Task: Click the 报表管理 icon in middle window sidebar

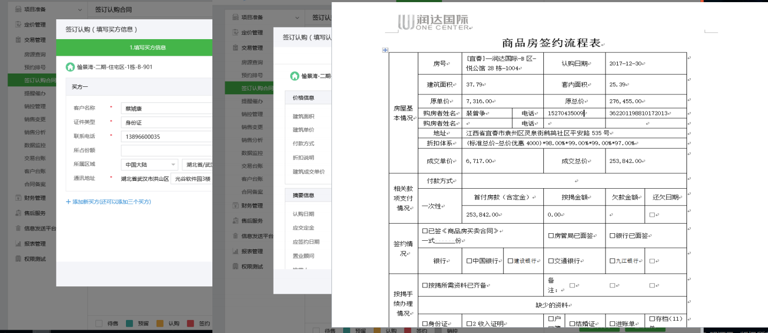Action: (235, 251)
